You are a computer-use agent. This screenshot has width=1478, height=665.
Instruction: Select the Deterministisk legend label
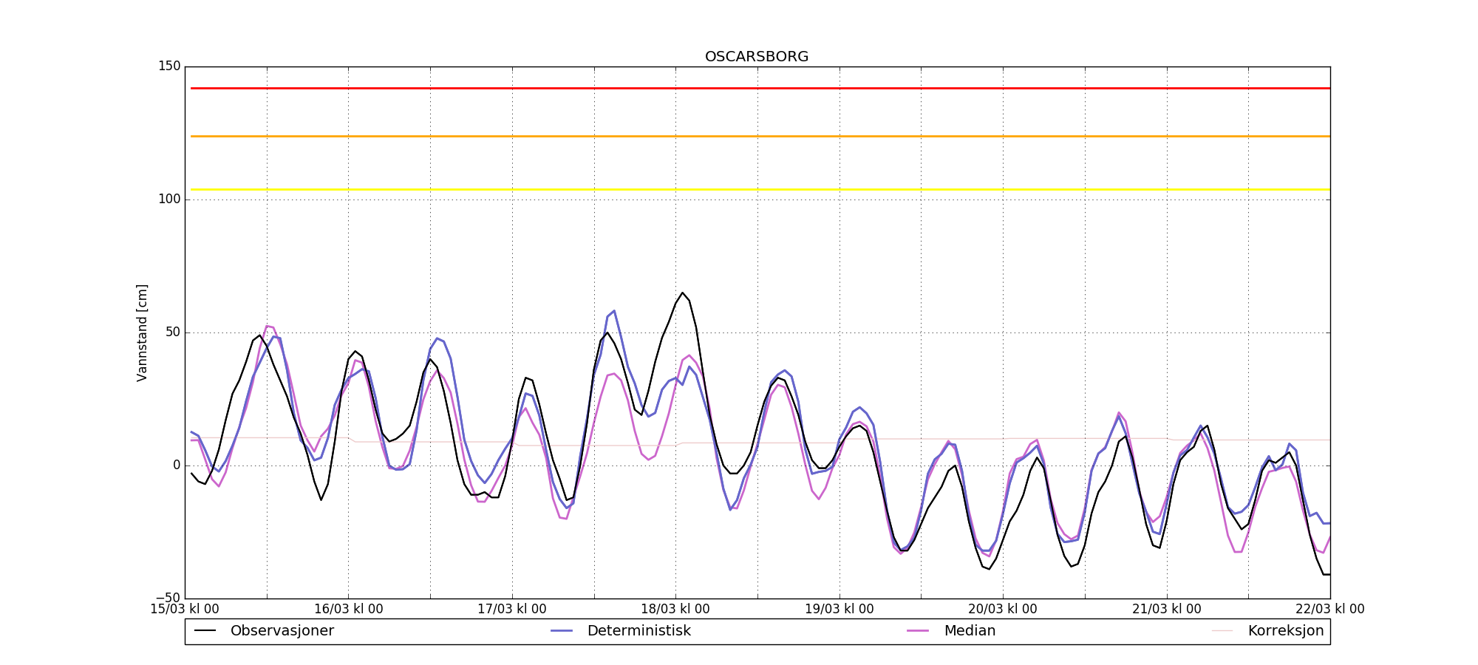click(x=638, y=631)
